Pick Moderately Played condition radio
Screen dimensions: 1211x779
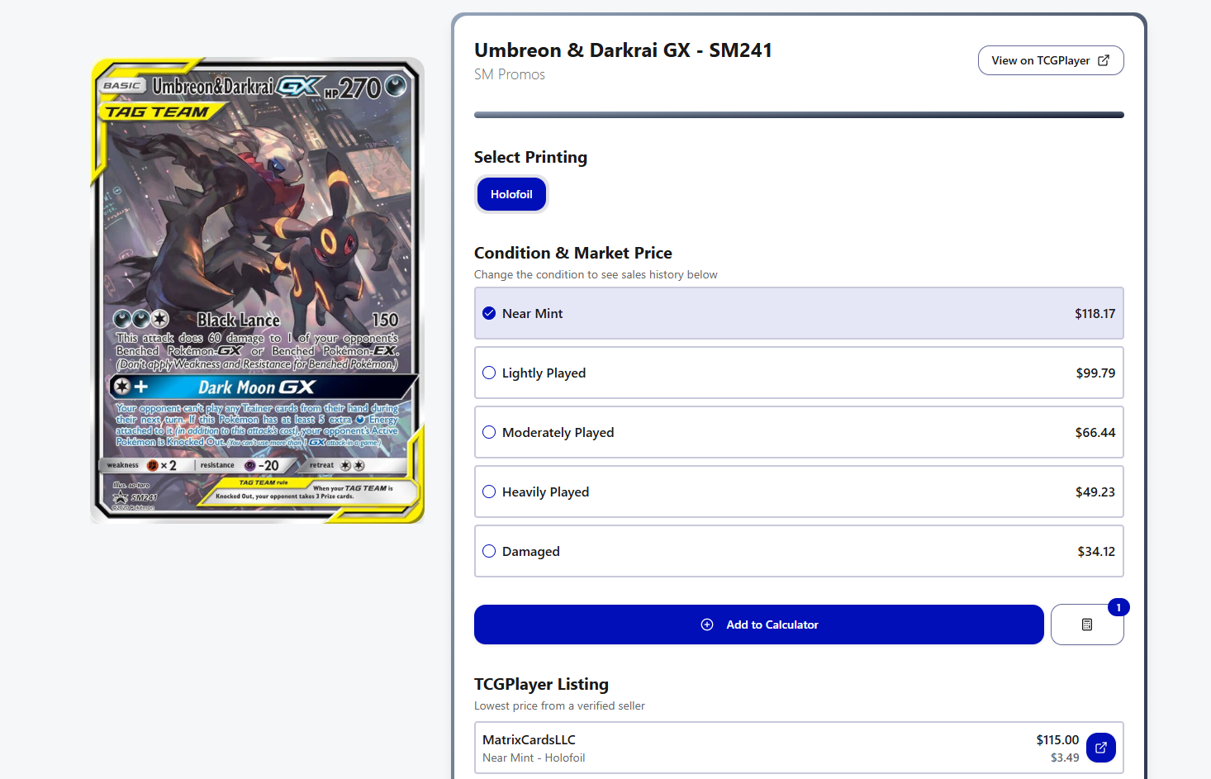489,432
